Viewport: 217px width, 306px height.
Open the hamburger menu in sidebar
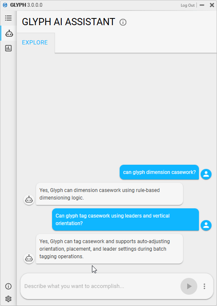[8, 18]
